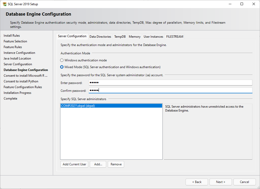Click the window resize grip corner

pos(258,187)
